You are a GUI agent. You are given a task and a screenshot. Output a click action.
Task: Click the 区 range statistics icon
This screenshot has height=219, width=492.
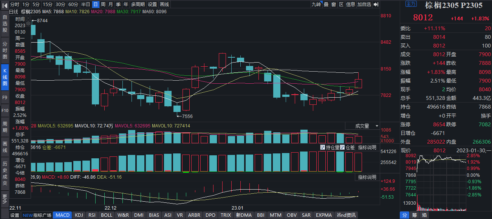(x=341, y=5)
